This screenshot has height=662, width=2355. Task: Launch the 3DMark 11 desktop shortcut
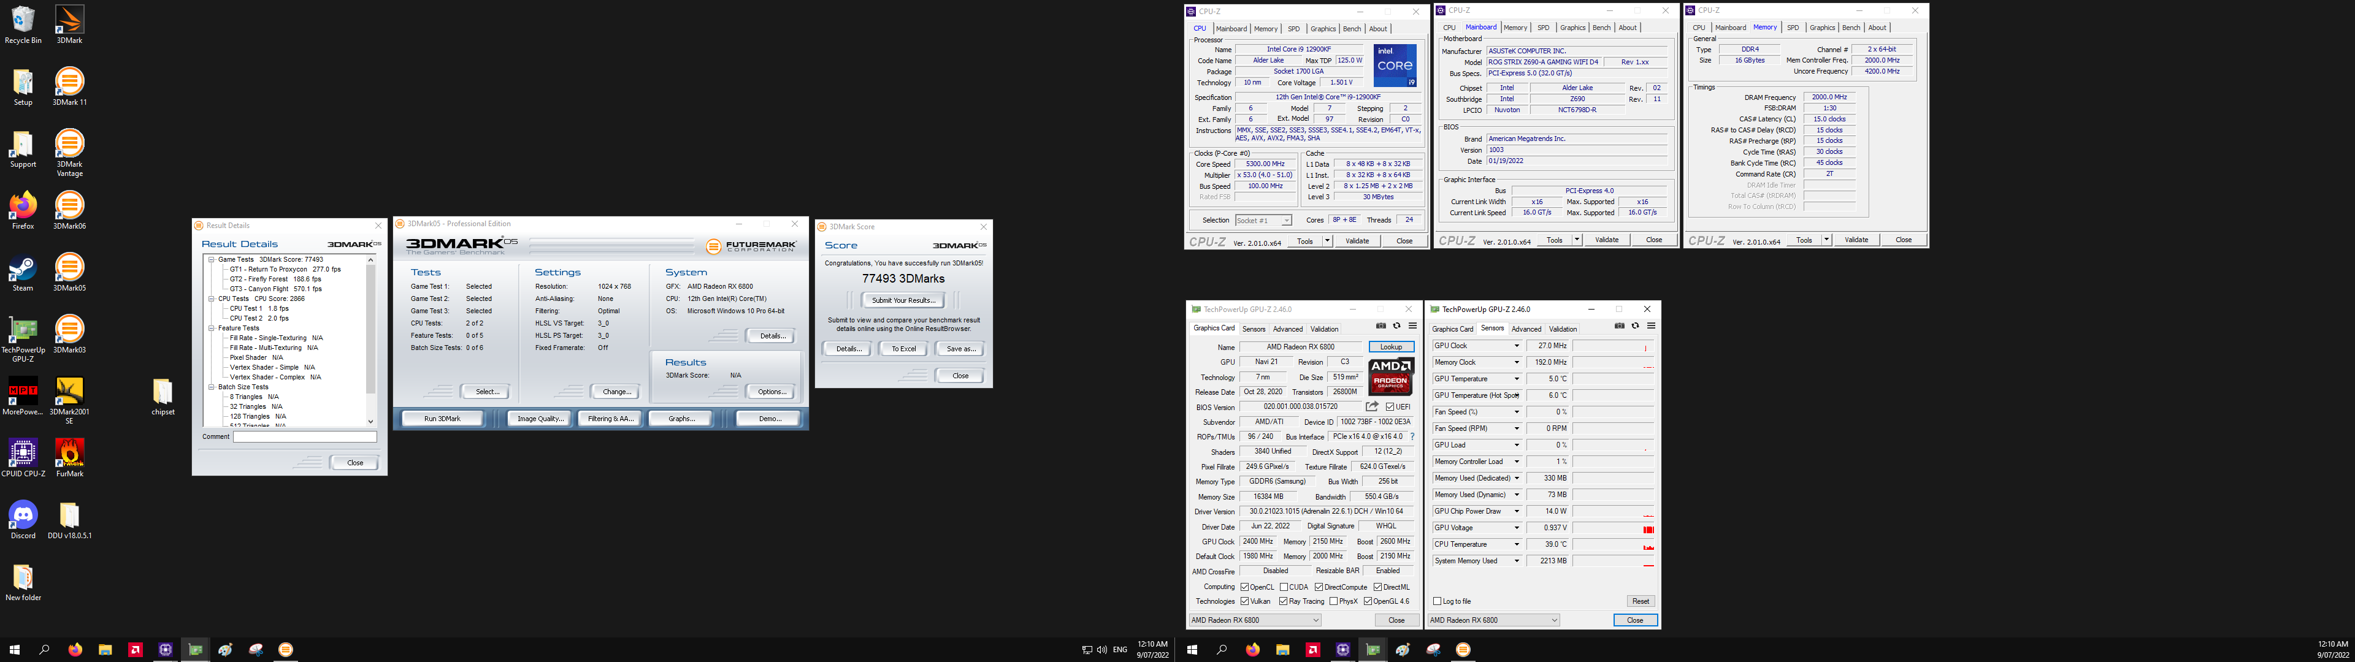tap(69, 86)
